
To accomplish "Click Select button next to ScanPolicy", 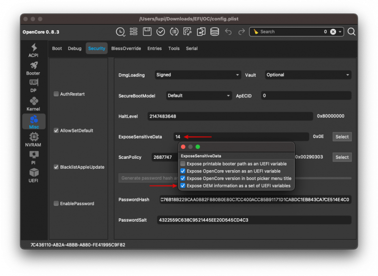I will click(x=342, y=157).
